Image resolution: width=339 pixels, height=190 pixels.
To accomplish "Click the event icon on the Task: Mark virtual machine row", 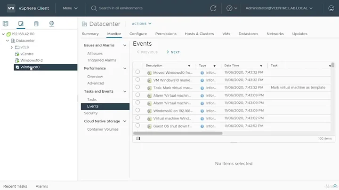I will click(149, 88).
